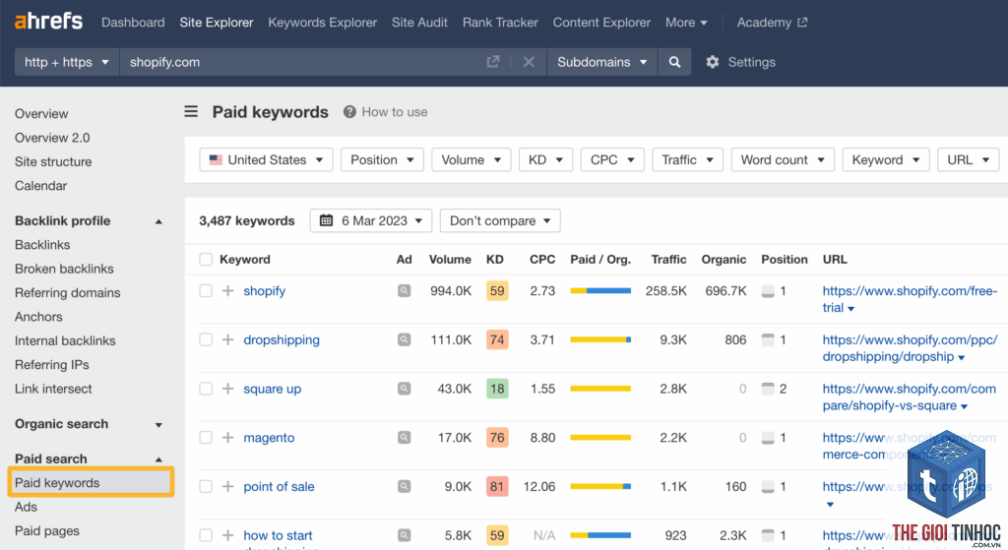The height and width of the screenshot is (550, 1008).
Task: Click position SERP icon in dropshipping row
Action: pos(768,339)
